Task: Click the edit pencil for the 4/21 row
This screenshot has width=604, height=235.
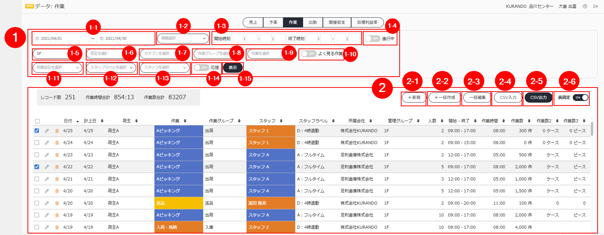Action: point(47,179)
